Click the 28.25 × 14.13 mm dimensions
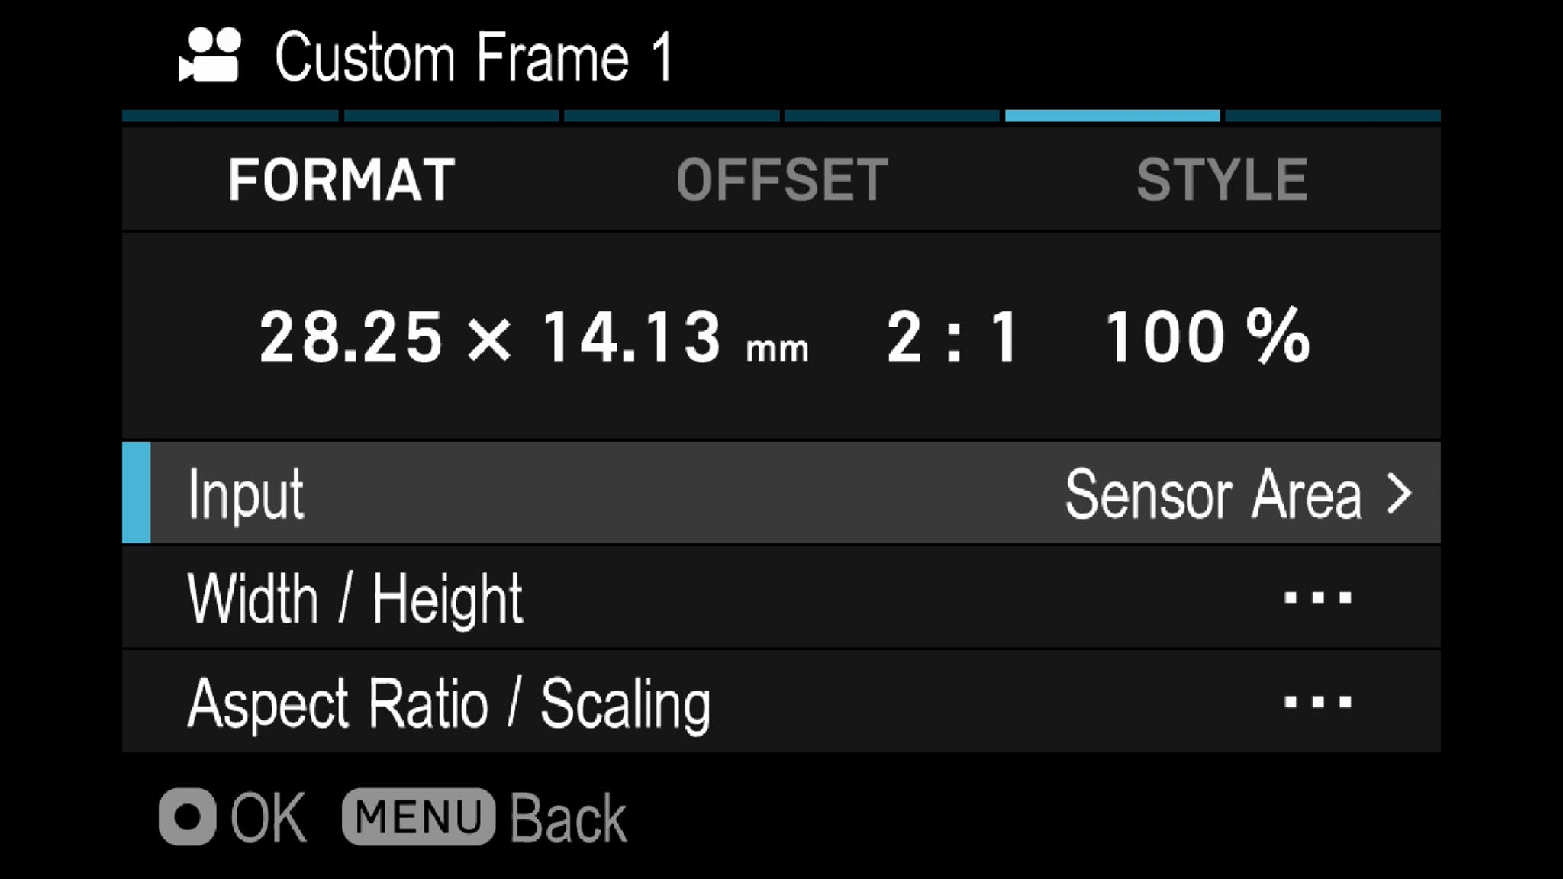The image size is (1563, 879). pos(533,336)
